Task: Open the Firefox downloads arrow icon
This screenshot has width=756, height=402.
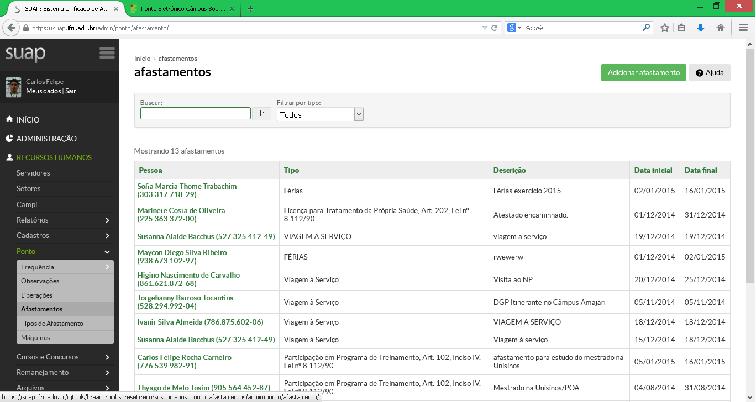Action: 701,28
